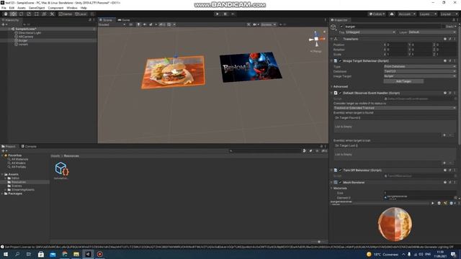
Task: Toggle the Local handle rotation button
Action: (x=81, y=14)
